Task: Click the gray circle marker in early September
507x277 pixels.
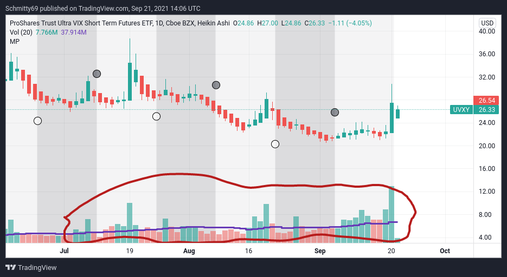Action: [335, 112]
